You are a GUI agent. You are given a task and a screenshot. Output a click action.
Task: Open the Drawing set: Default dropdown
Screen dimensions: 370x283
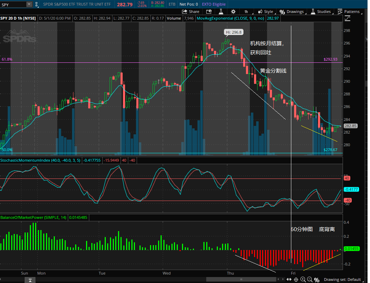click(343, 279)
